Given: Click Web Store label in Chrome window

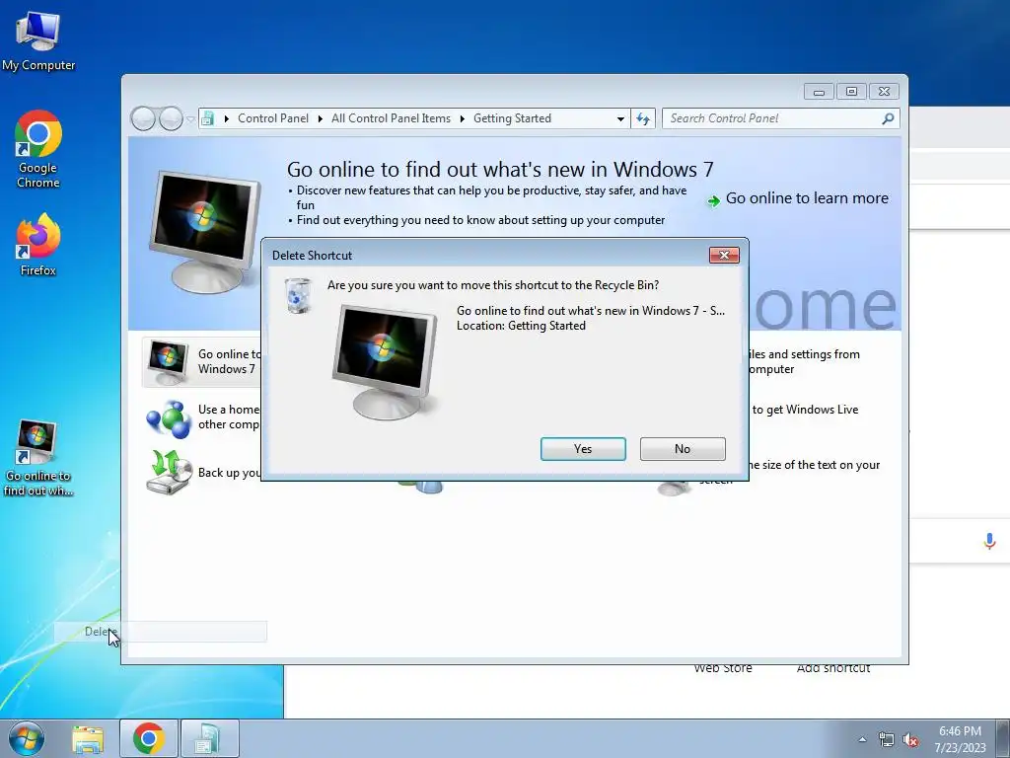Looking at the screenshot, I should click(723, 668).
